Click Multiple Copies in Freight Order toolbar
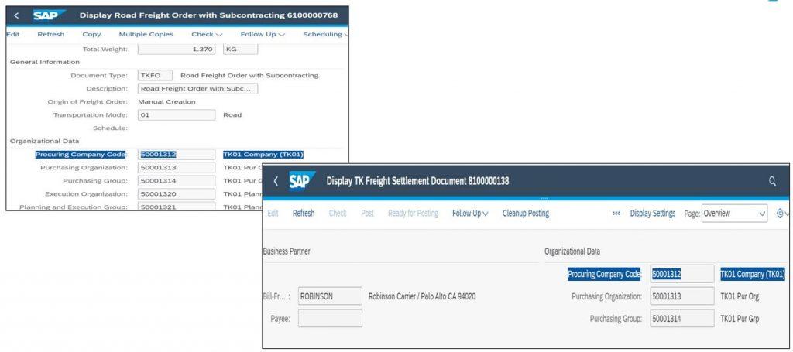 coord(146,34)
